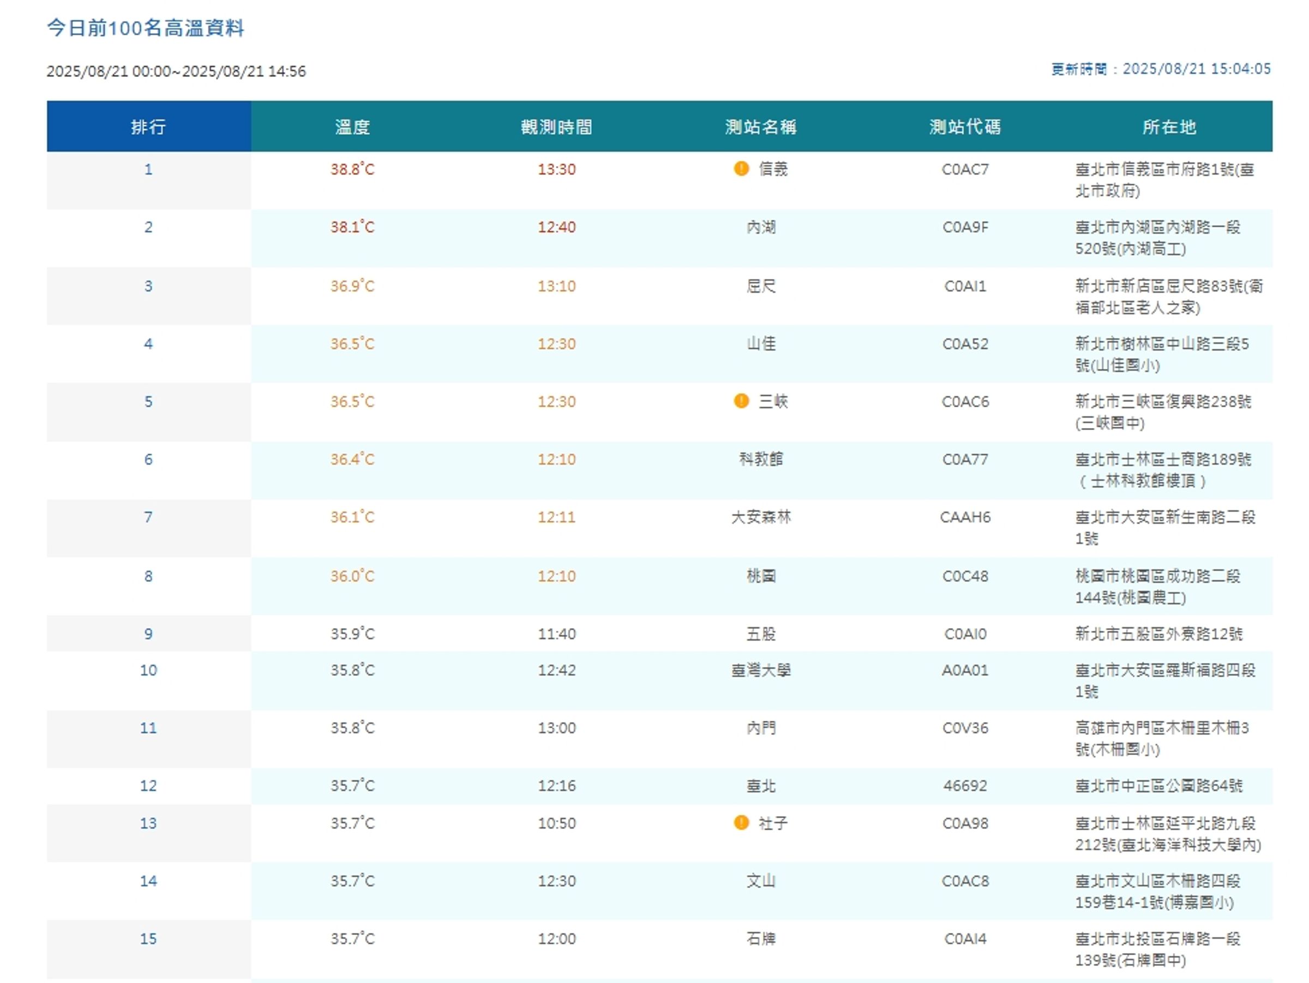Viewport: 1309px width, 983px height.
Task: Select the 38.8°C temperature cell
Action: 353,169
